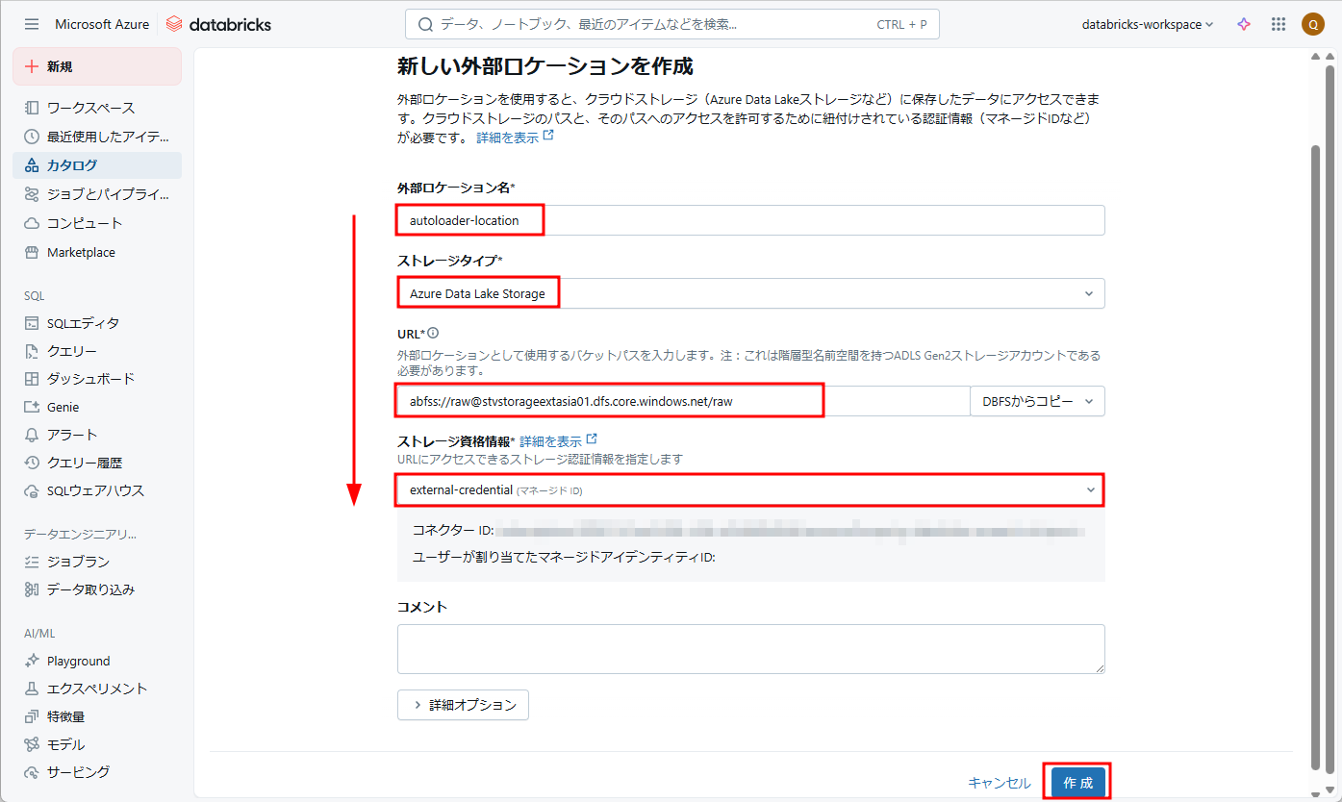Go to SQLエディタ in the sidebar

click(x=83, y=323)
